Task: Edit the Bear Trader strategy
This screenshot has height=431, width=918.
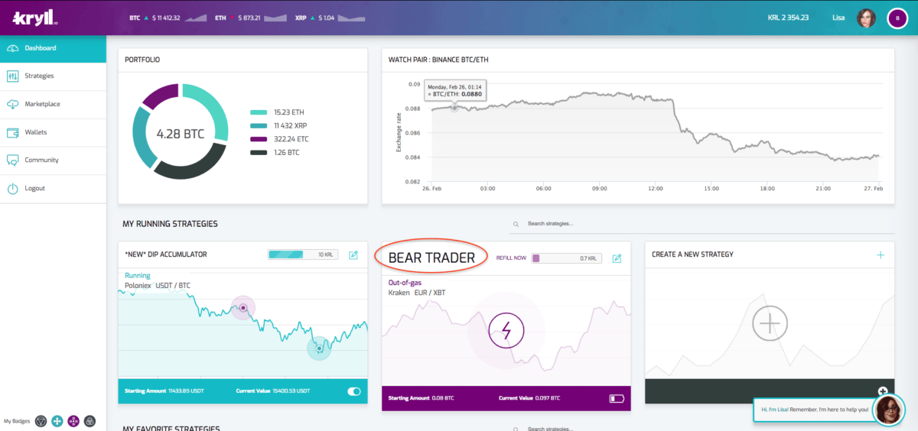Action: pos(617,258)
